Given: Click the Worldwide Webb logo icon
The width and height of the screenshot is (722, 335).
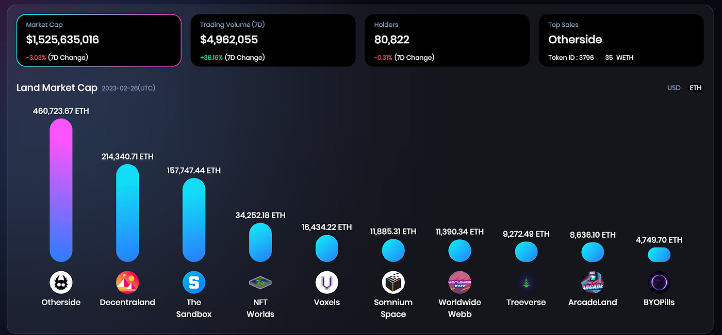Looking at the screenshot, I should 460,283.
